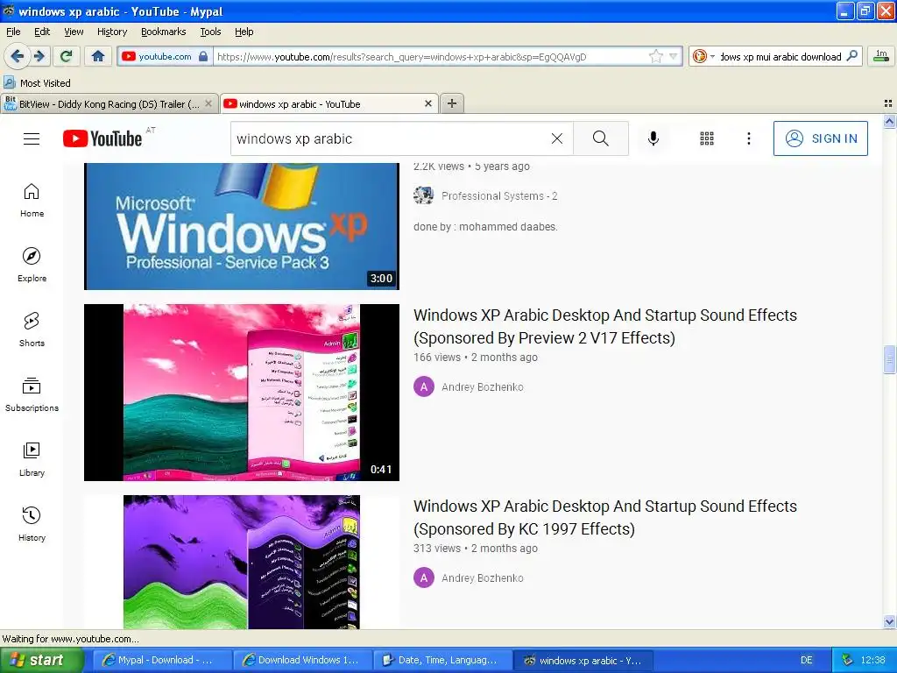Open the Help menu
This screenshot has width=897, height=673.
(x=244, y=32)
